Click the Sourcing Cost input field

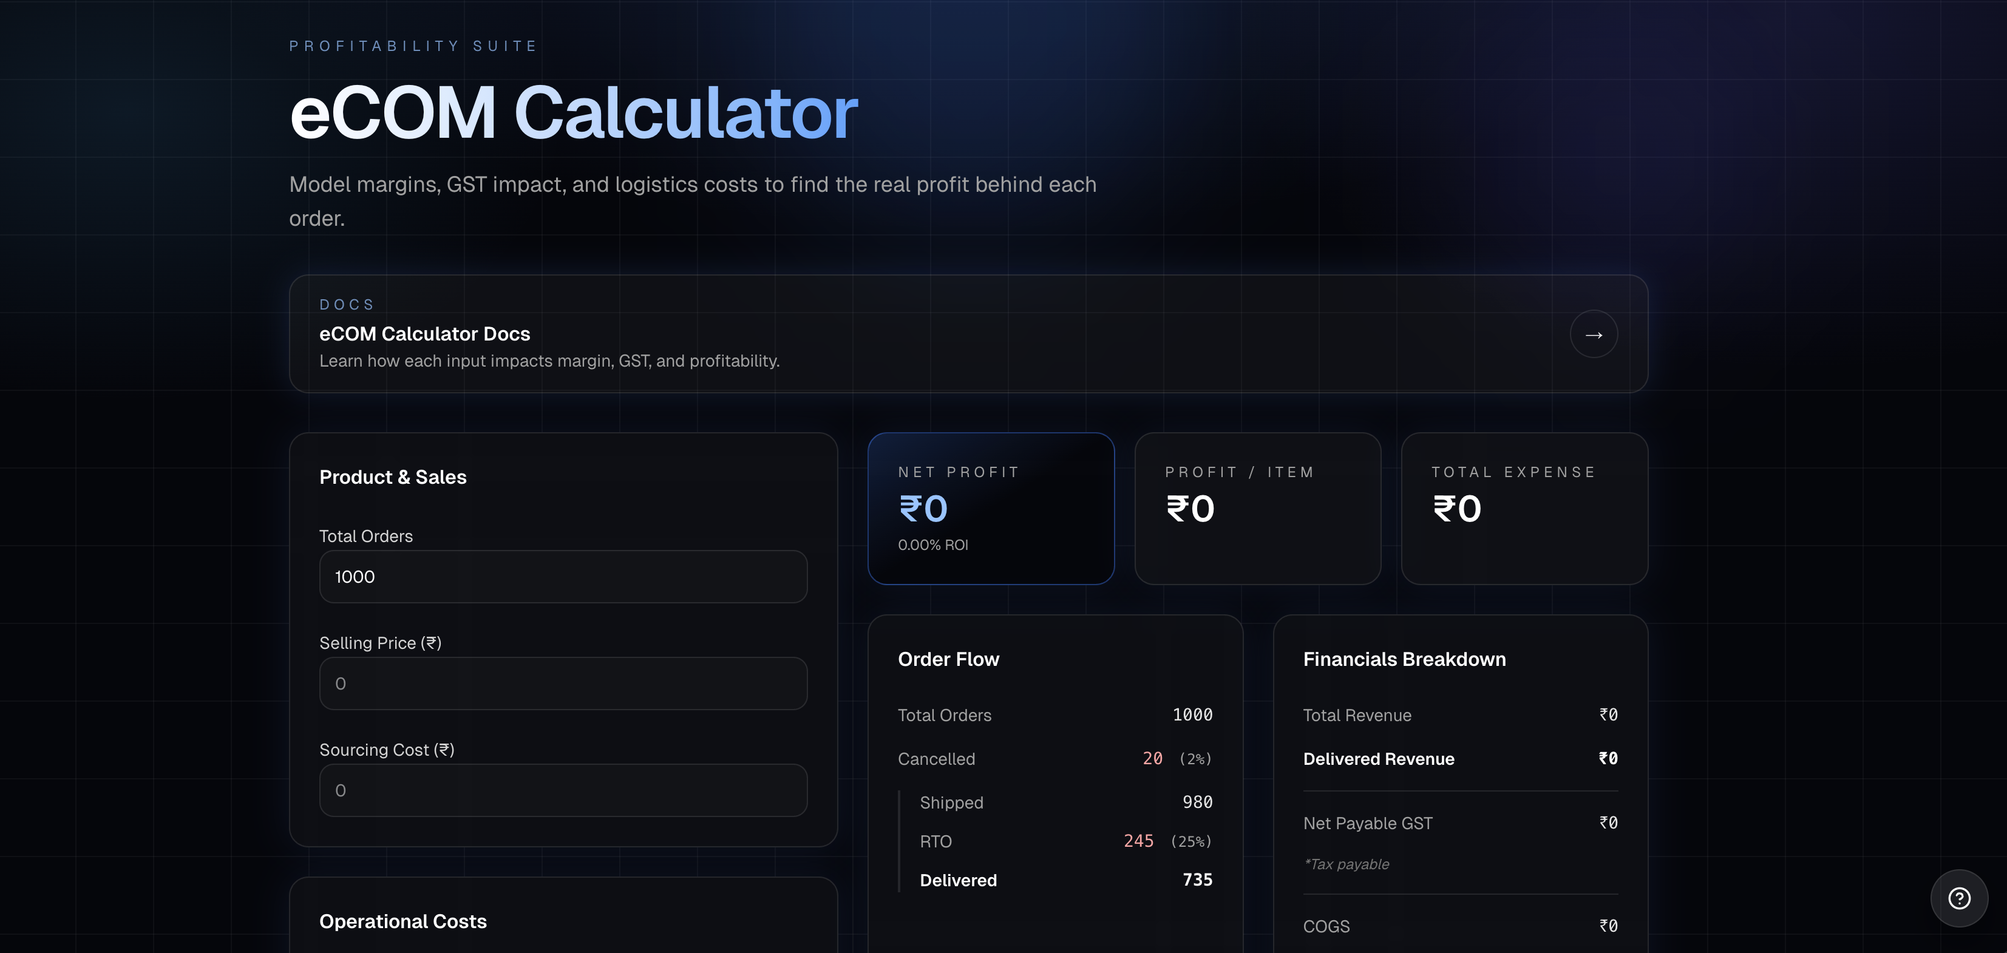click(x=563, y=790)
